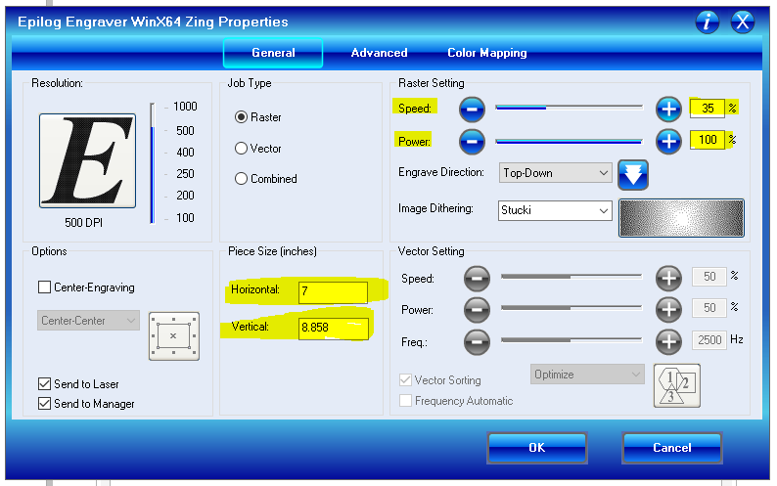
Task: Click the vector Power slider track
Action: tap(571, 308)
